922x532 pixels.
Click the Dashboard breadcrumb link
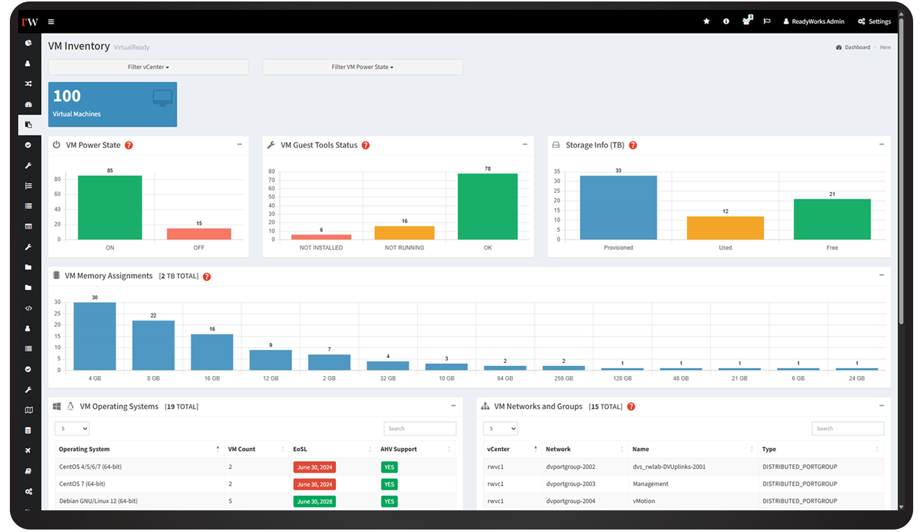(x=857, y=47)
